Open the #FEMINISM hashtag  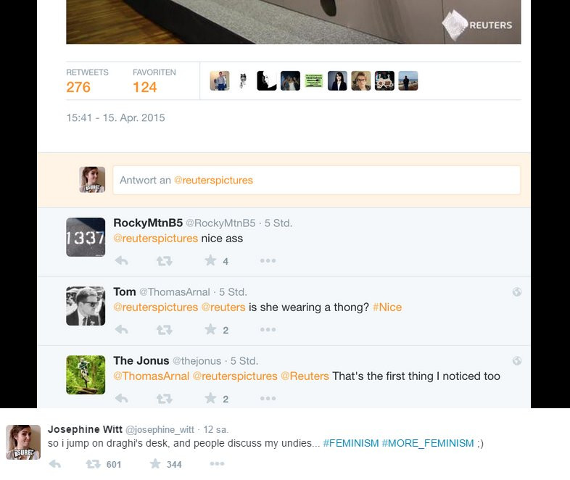pos(351,443)
